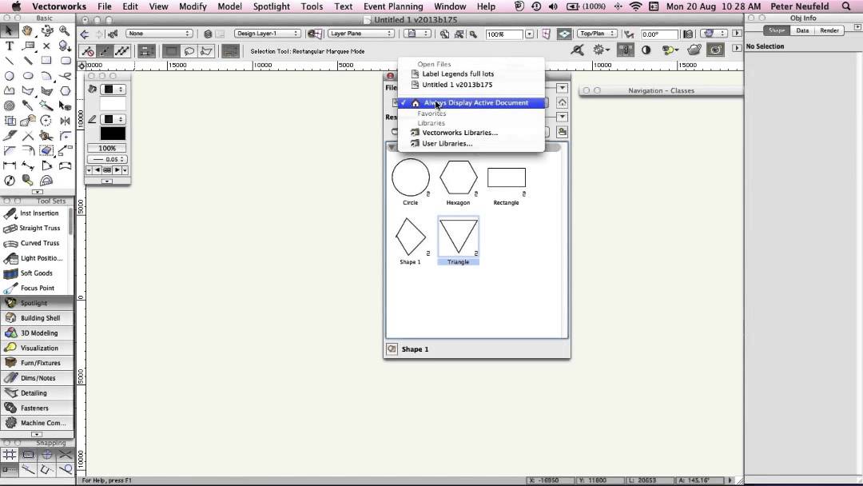The image size is (863, 486).
Task: Select the Spiral tool
Action: click(10, 106)
